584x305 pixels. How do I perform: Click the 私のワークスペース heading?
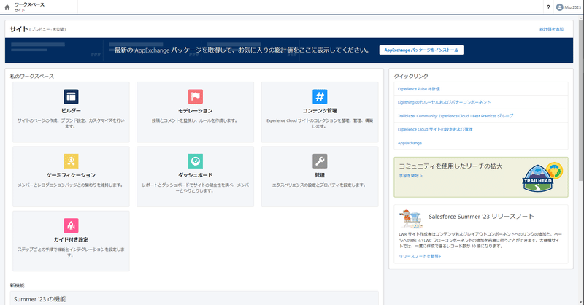click(32, 77)
